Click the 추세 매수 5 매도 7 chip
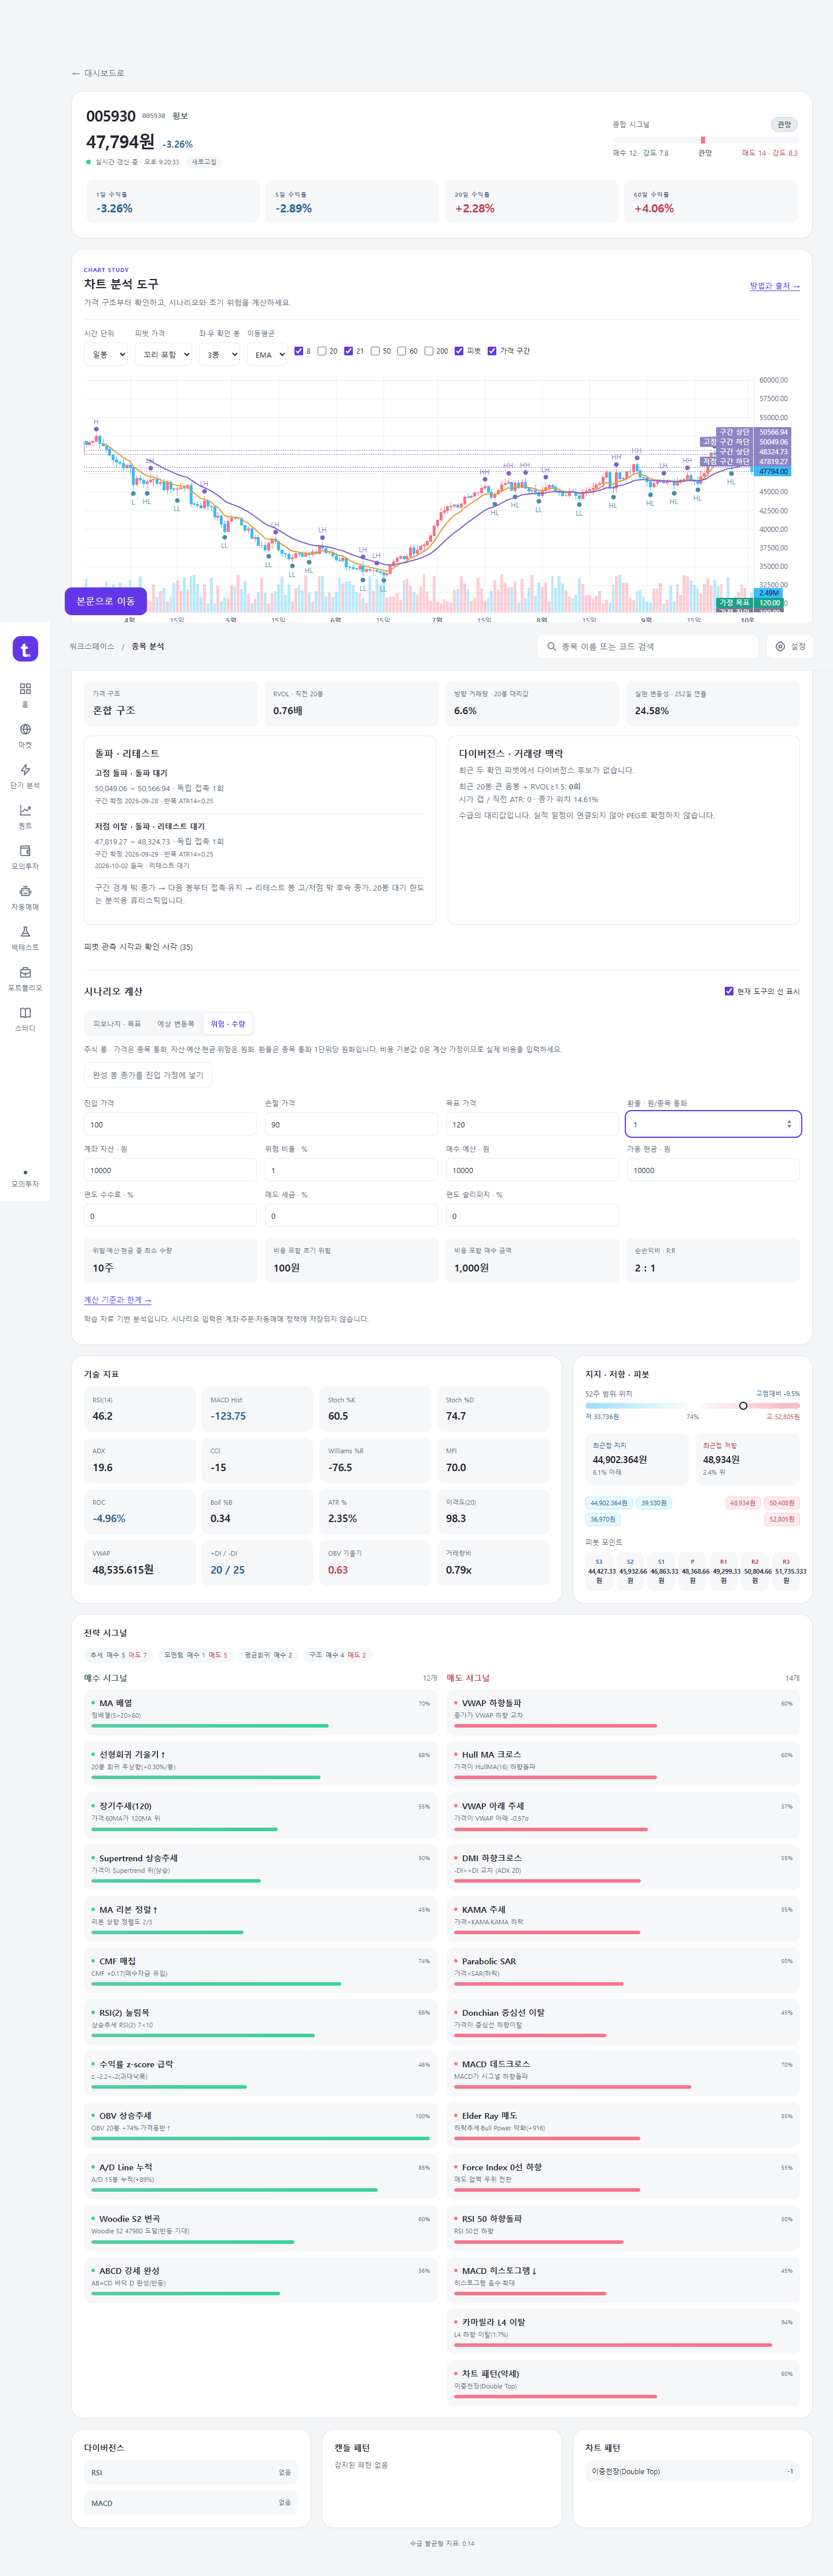The width and height of the screenshot is (833, 2576). pos(118,1655)
